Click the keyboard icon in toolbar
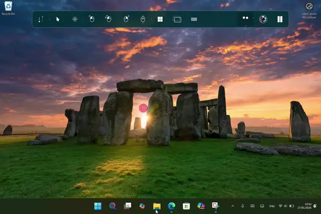This screenshot has width=321, height=214. [x=194, y=19]
